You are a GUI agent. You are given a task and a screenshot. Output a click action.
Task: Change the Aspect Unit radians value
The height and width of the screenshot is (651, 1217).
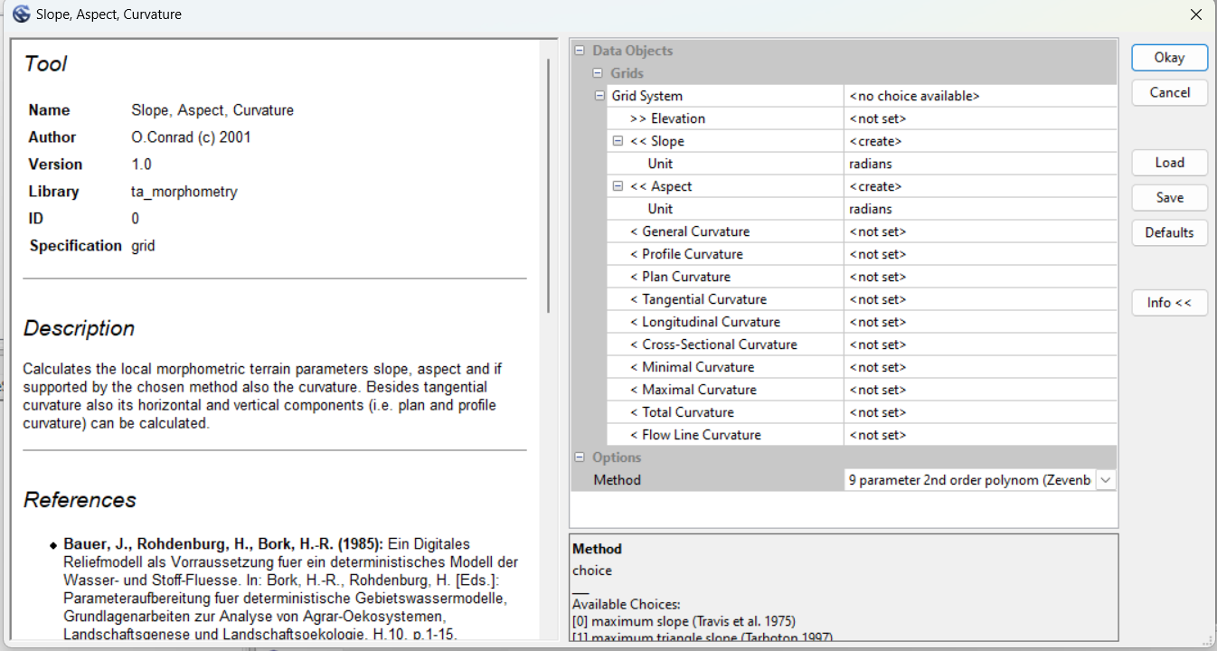(980, 209)
